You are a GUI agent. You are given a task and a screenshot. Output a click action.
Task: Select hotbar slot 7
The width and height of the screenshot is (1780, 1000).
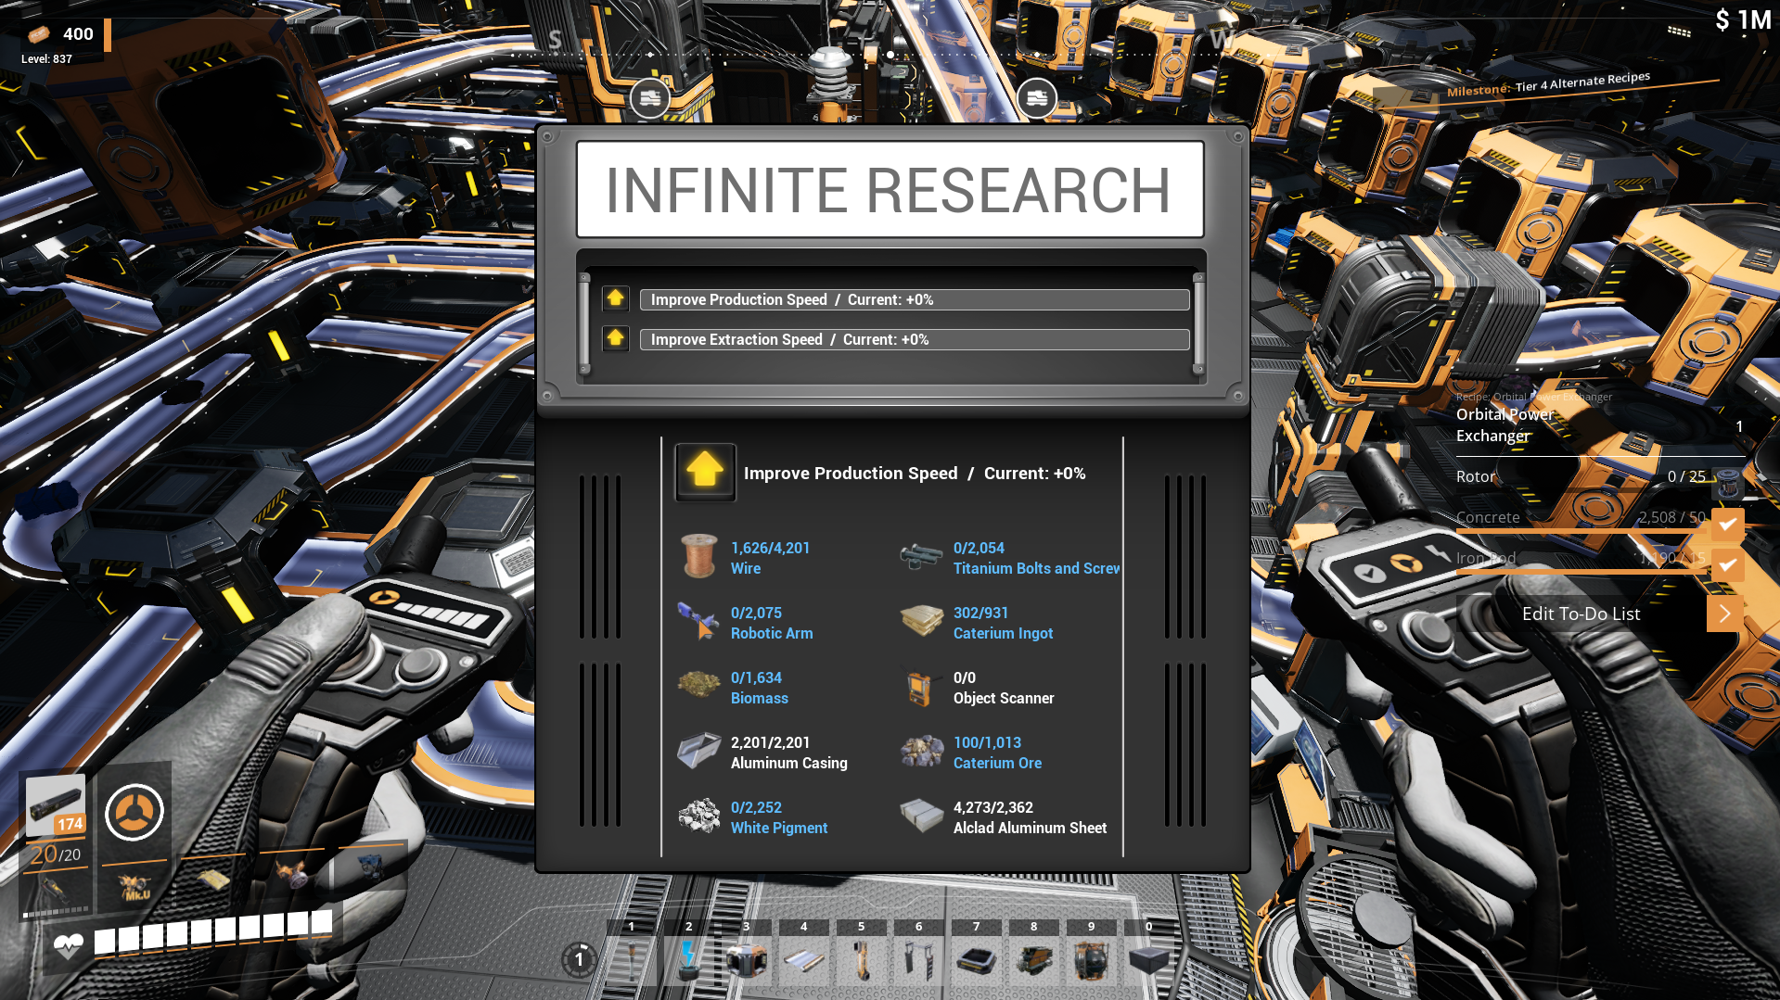[977, 954]
